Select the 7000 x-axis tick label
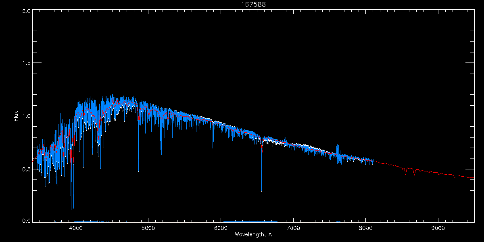Screen dimensions: 484x242 [x=293, y=227]
